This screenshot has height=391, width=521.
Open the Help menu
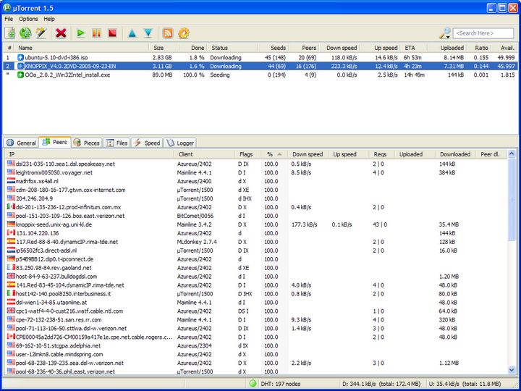(49, 19)
